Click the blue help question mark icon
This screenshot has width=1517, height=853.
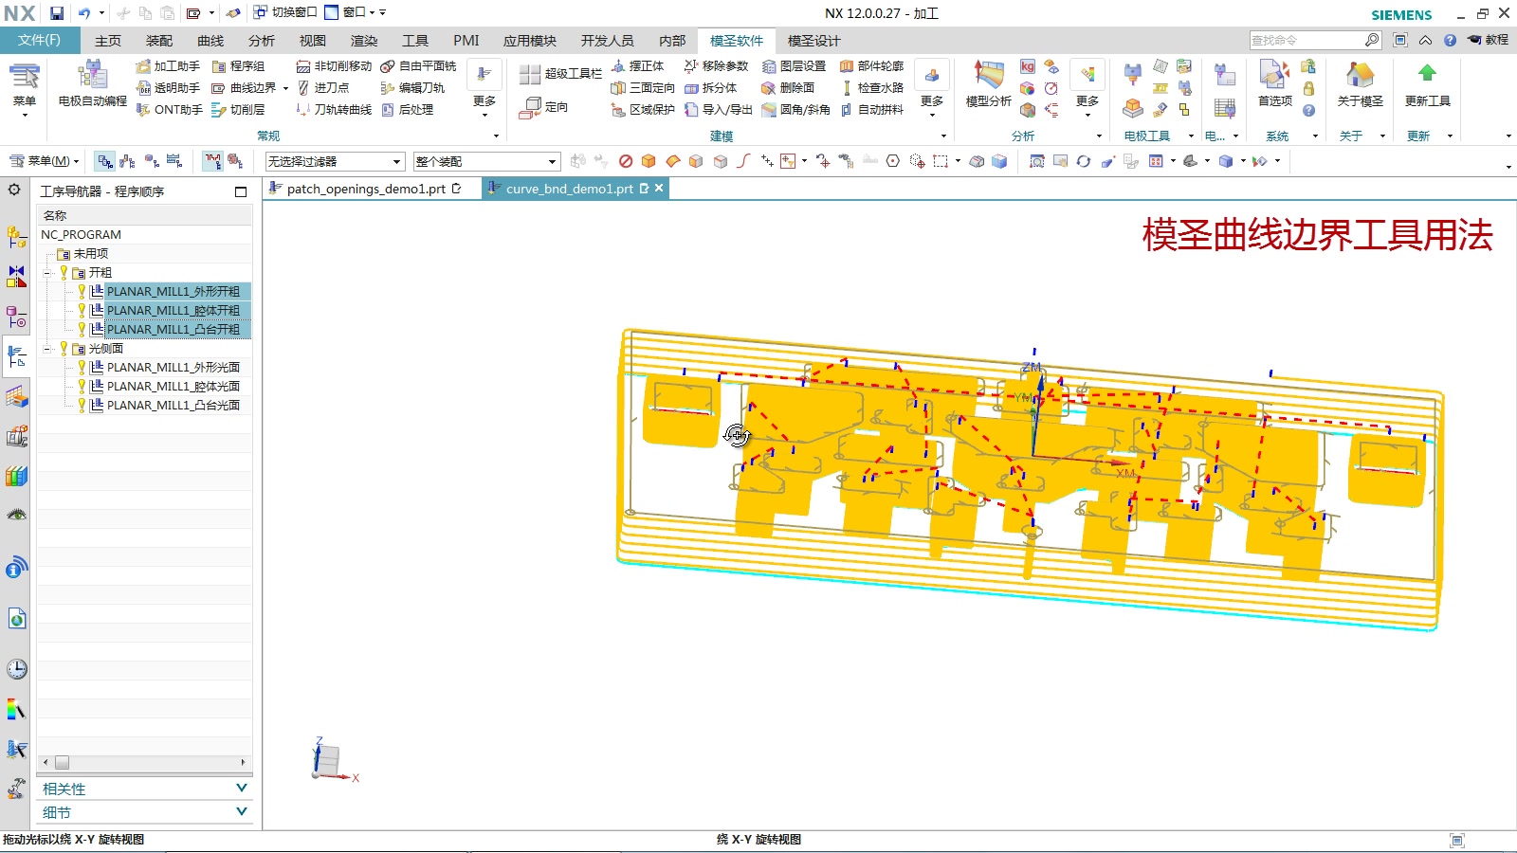[1450, 41]
